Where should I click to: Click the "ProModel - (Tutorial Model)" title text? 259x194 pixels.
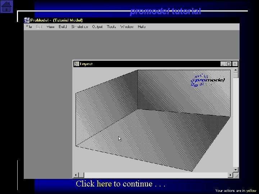[x=56, y=20]
